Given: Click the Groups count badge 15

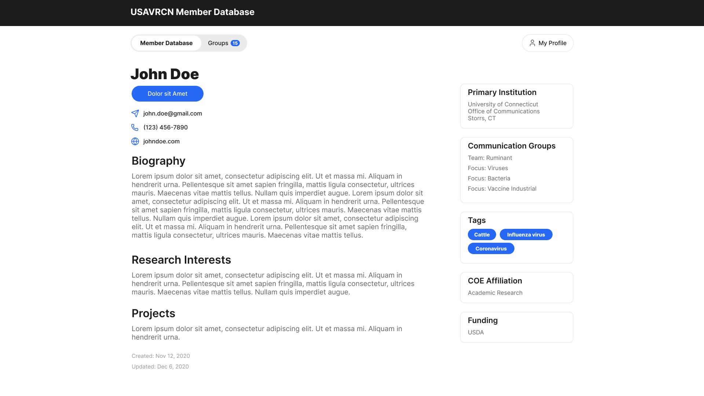Looking at the screenshot, I should (x=235, y=43).
